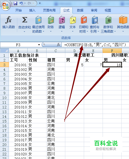
Task: Click the 插入函数 fx button
Action: pyautogui.click(x=9, y=22)
